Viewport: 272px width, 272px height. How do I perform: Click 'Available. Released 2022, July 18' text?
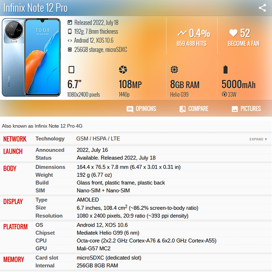pos(116,158)
